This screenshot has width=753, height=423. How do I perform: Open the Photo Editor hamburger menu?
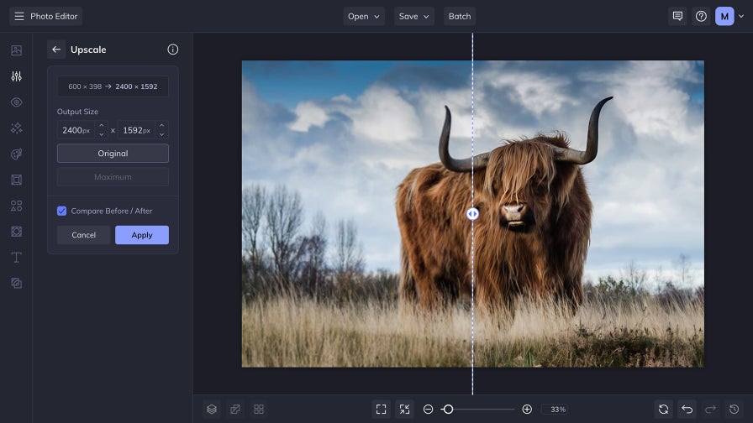[19, 16]
